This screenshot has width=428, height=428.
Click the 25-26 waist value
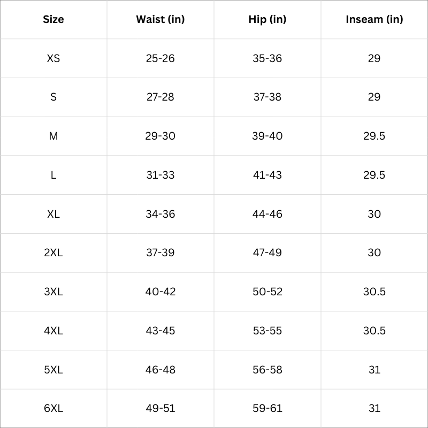coord(160,58)
